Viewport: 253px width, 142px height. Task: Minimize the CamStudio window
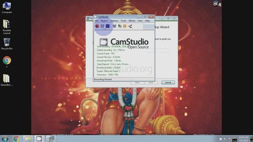139,17
